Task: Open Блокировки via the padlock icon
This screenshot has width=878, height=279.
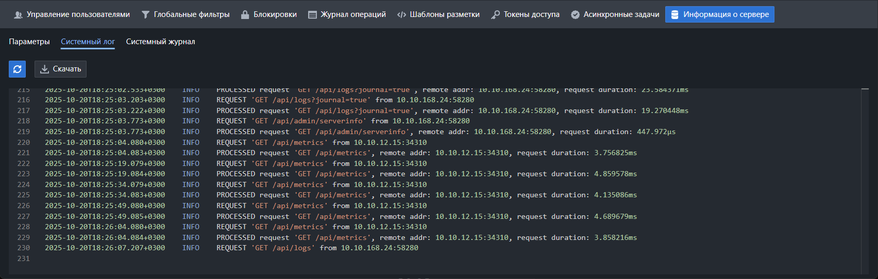Action: tap(245, 15)
